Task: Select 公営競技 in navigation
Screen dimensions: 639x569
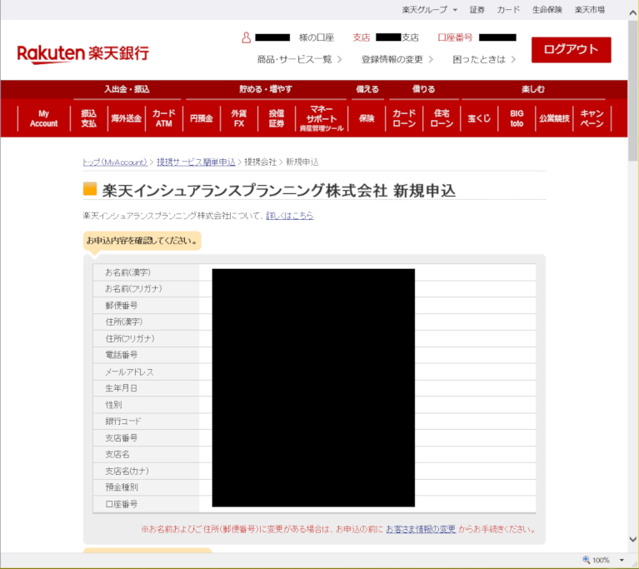Action: pos(554,118)
